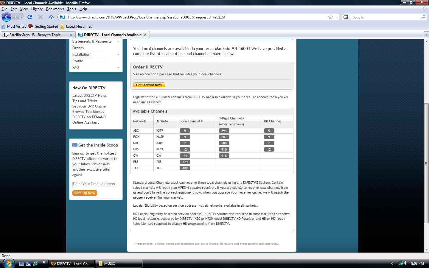Open the Tips and Tricks link
Screen dimensions: 429x268
coord(85,101)
